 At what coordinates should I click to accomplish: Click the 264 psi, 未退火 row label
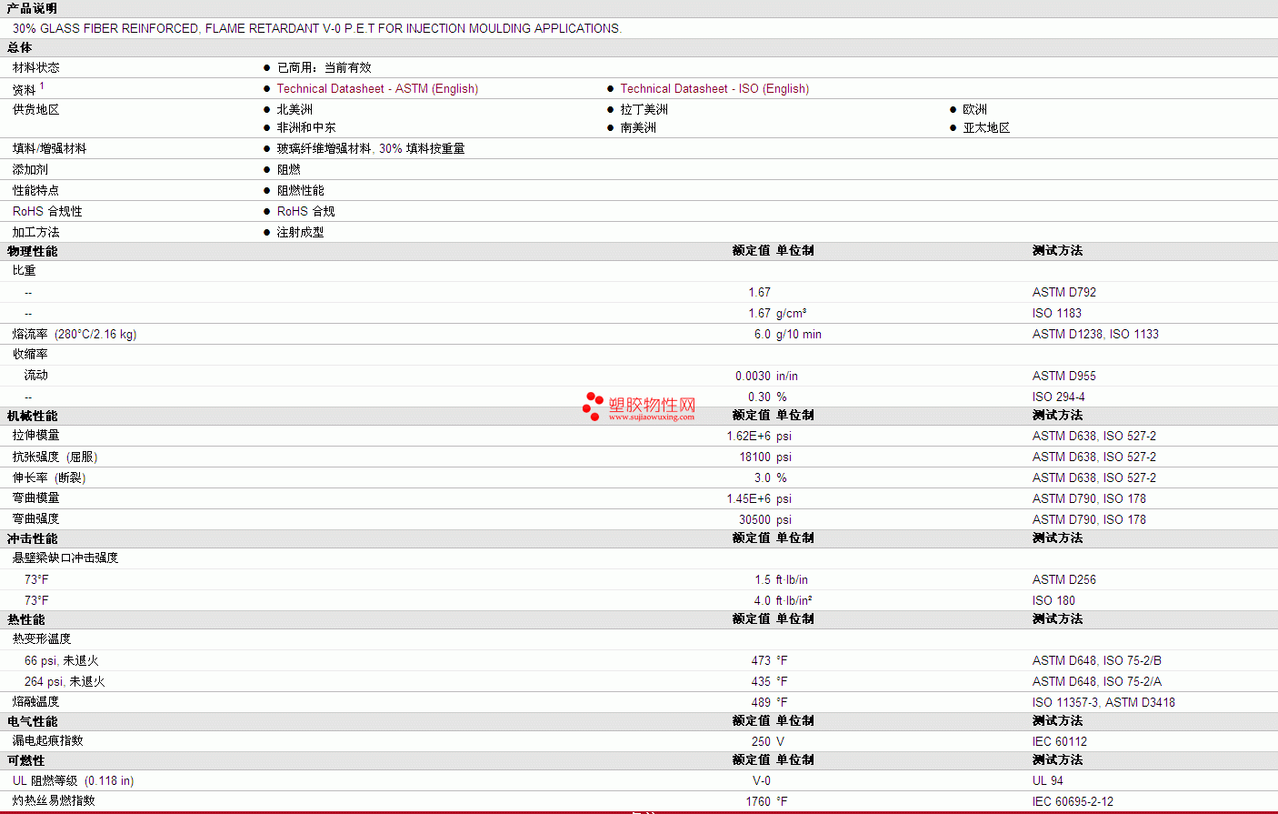[x=65, y=681]
